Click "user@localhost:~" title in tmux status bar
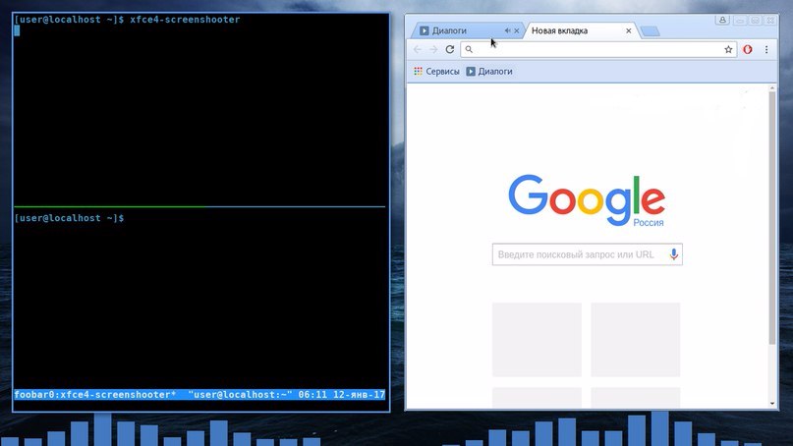This screenshot has height=446, width=793. tap(240, 394)
